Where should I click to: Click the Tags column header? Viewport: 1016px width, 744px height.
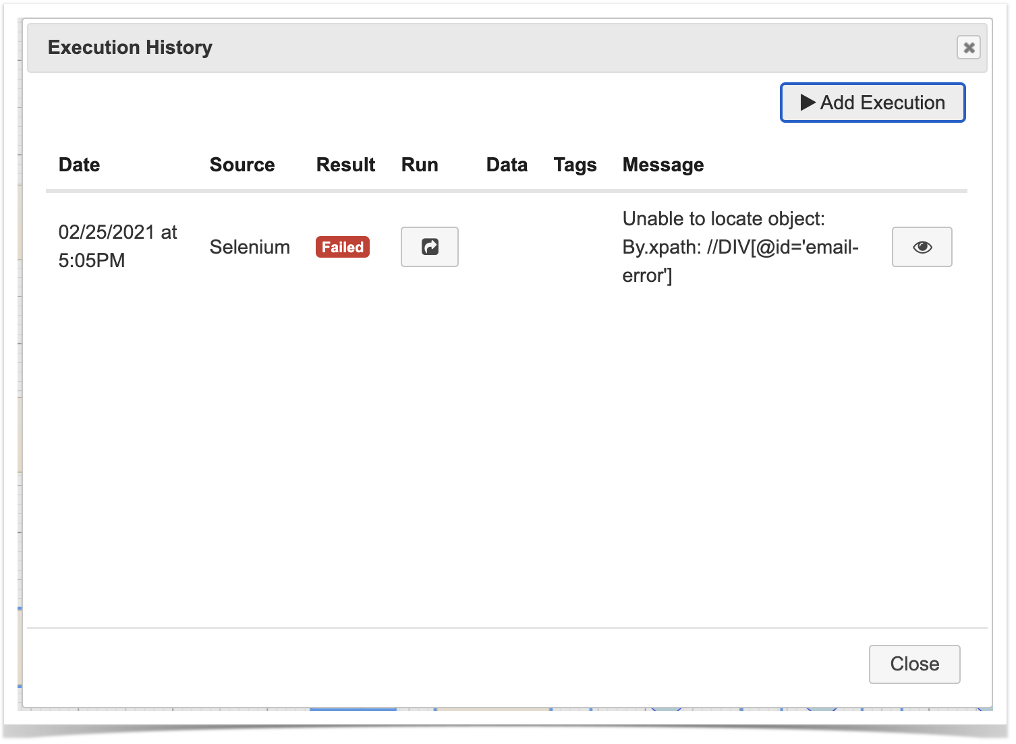tap(575, 165)
